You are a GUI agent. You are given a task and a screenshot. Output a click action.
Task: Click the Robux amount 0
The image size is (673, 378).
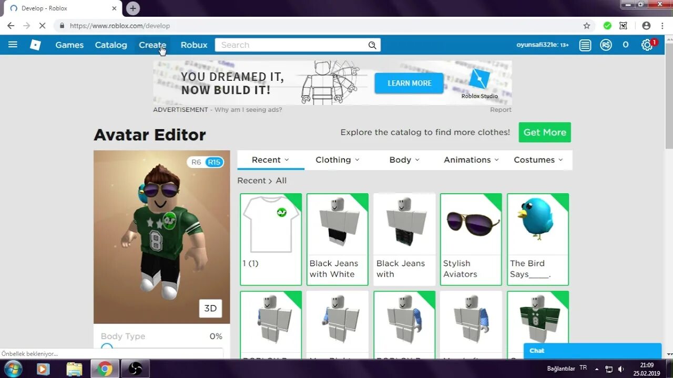626,45
